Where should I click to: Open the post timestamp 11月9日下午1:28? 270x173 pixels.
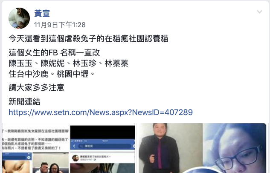(x=60, y=25)
